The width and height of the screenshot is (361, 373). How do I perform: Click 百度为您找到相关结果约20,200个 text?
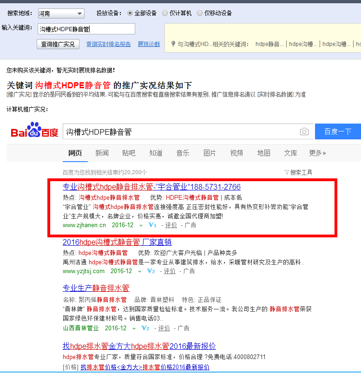point(105,172)
